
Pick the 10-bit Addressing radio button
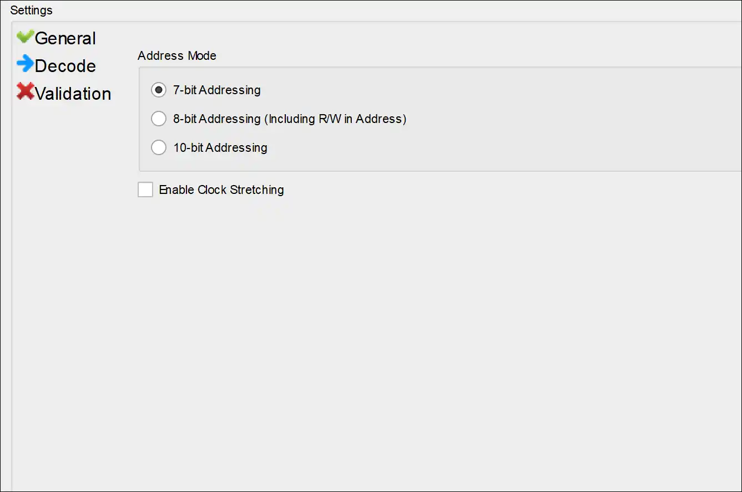click(159, 147)
